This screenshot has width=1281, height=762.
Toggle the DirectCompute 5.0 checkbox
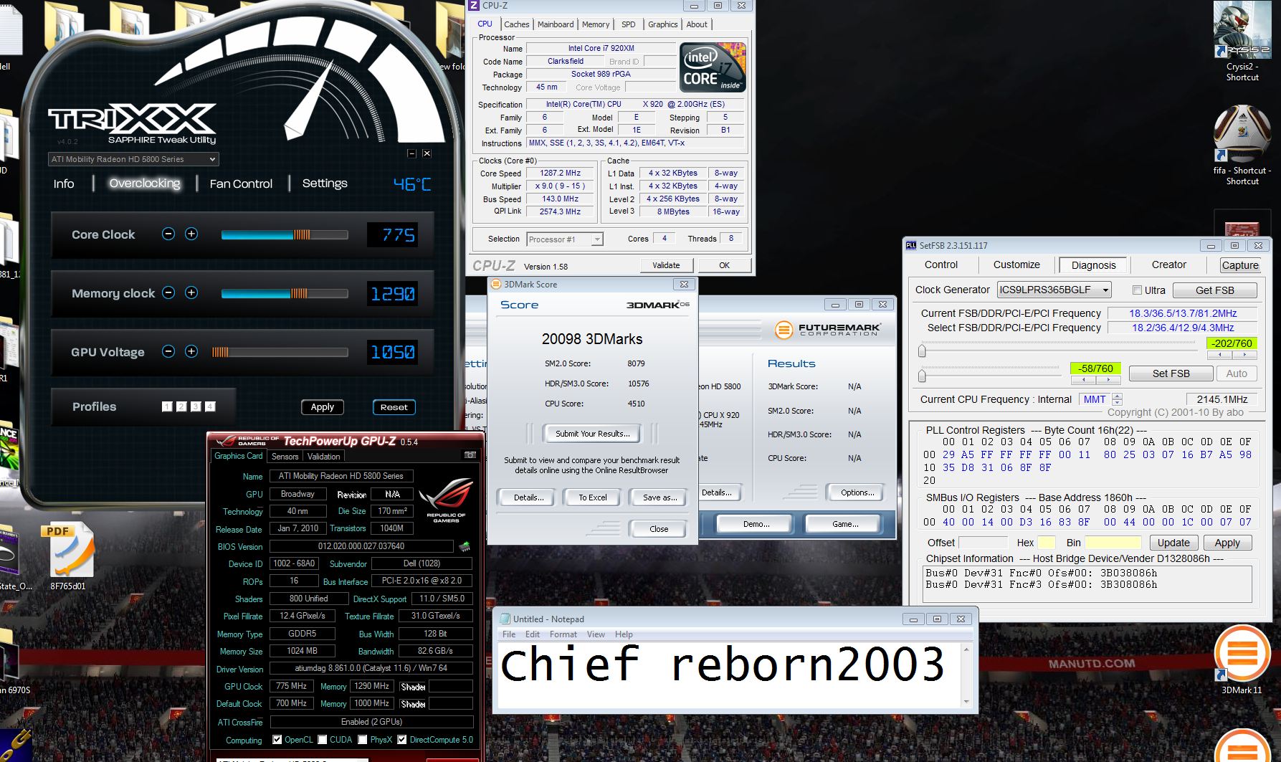click(402, 740)
